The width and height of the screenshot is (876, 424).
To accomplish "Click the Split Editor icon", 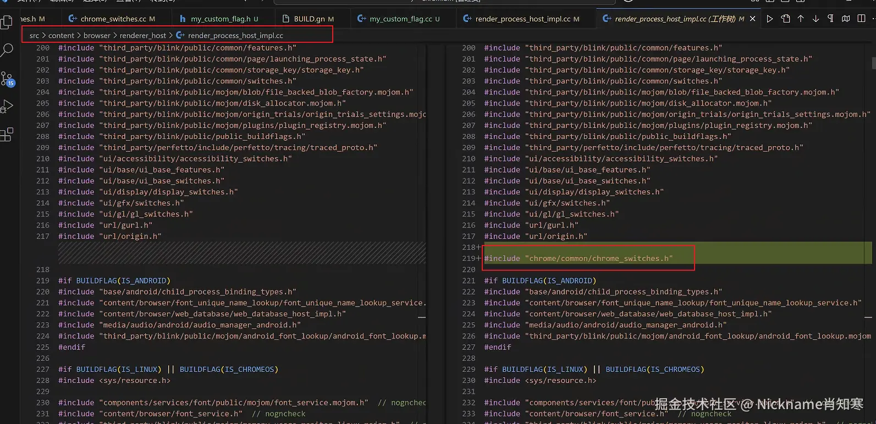I will coord(861,19).
